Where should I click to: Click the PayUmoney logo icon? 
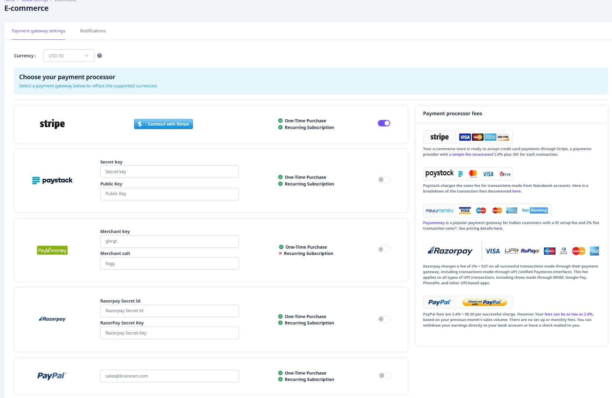click(x=52, y=250)
